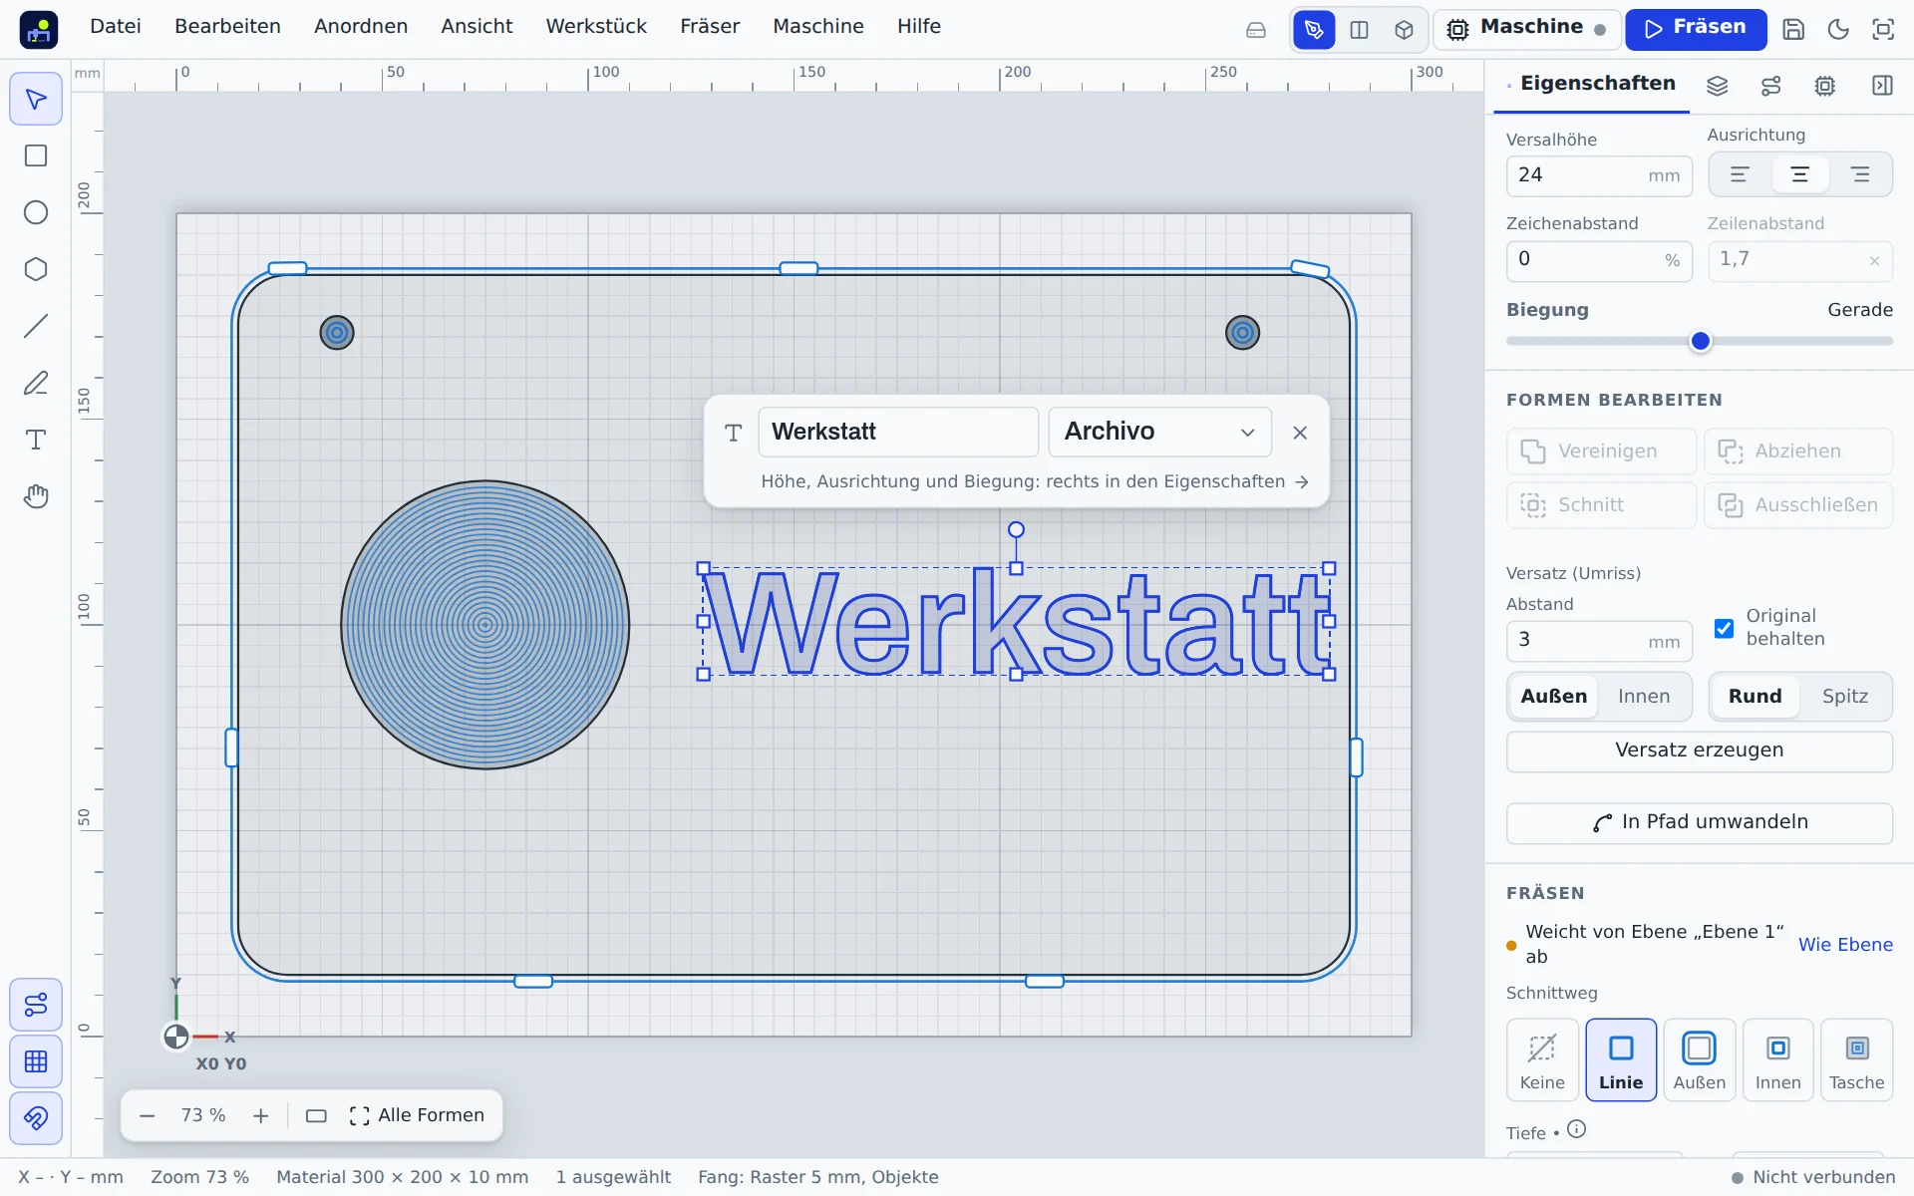Activate the hand pan tool
Image resolution: width=1914 pixels, height=1196 pixels.
point(36,497)
